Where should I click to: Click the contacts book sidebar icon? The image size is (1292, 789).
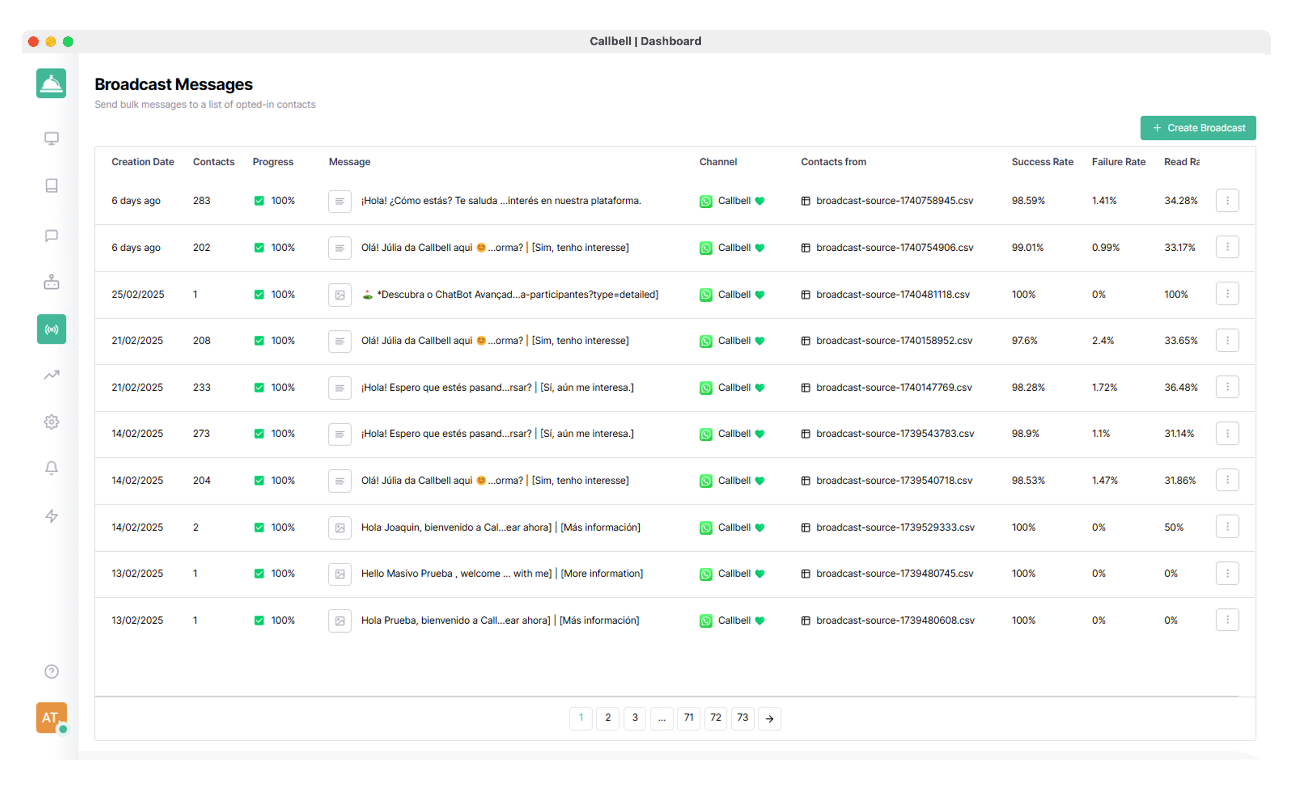pos(51,186)
